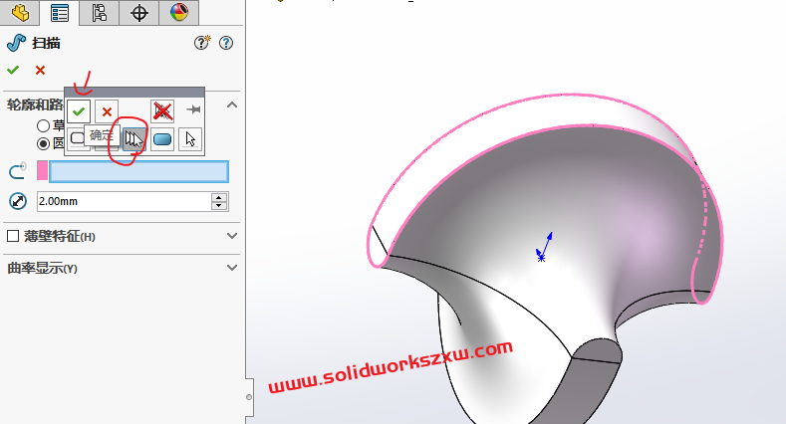Choose the tangent chain selection icon
Viewport: 786px width, 424px height.
133,139
